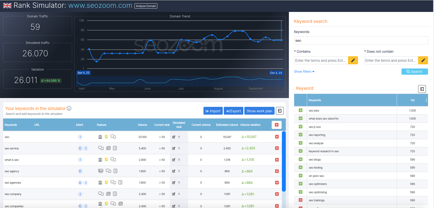The height and width of the screenshot is (208, 434).
Task: Add what does seo stand for keyword
Action: pos(301,118)
